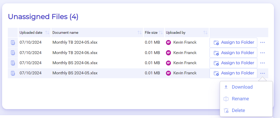Click document icon for Monthly TB 2024-05.xlsx
The height and width of the screenshot is (118, 280).
tap(13, 43)
